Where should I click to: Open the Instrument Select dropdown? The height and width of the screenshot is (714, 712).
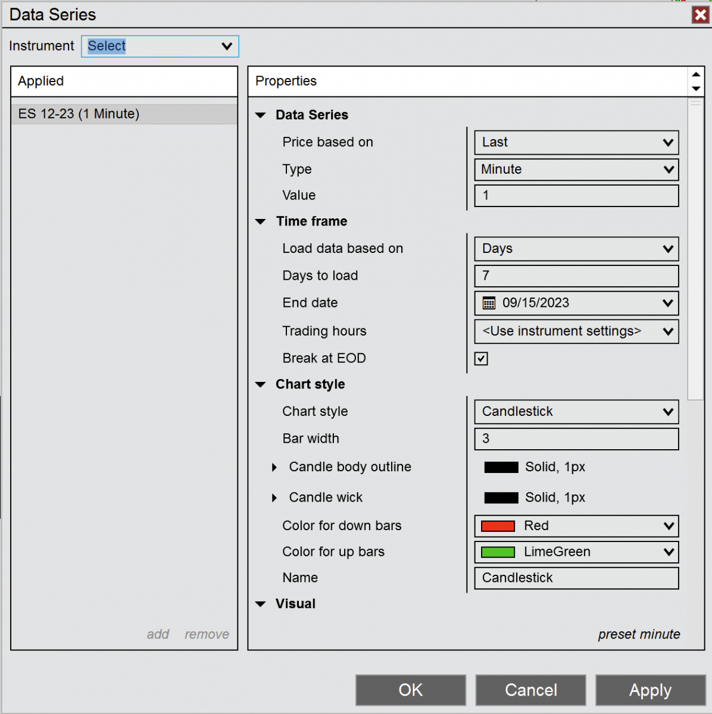[160, 46]
